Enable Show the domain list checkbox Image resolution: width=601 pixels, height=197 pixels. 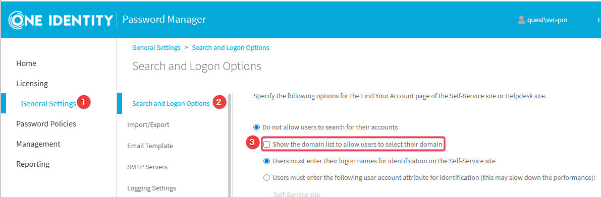(x=266, y=145)
